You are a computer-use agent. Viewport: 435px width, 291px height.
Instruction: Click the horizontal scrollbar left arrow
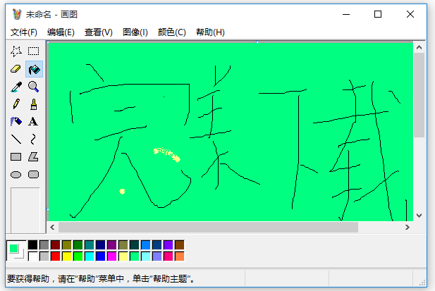tap(52, 228)
